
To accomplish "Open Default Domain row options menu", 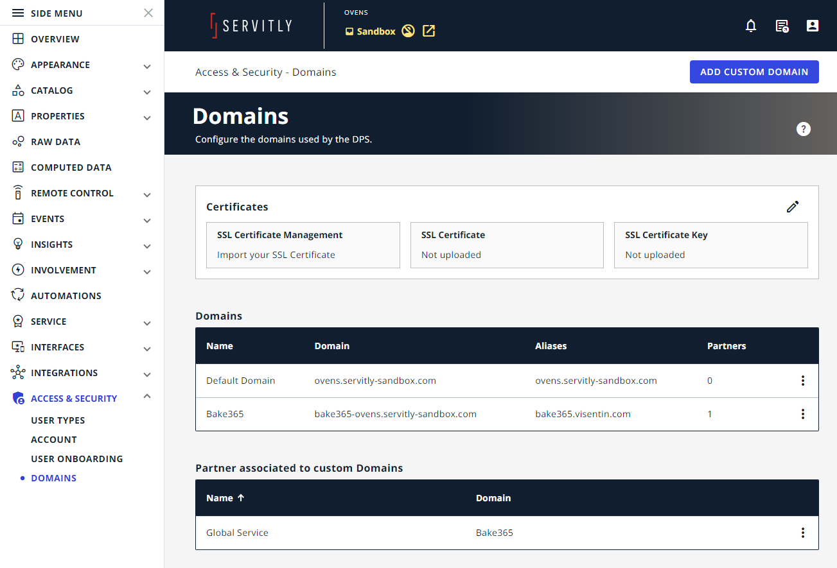I will (x=802, y=381).
